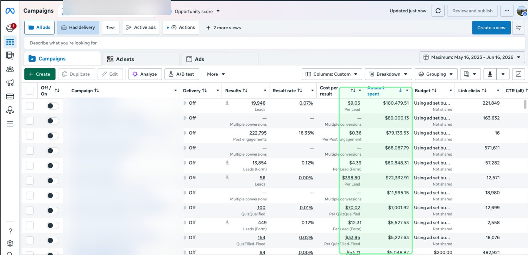Select the All ads view
The height and width of the screenshot is (255, 528).
[39, 27]
